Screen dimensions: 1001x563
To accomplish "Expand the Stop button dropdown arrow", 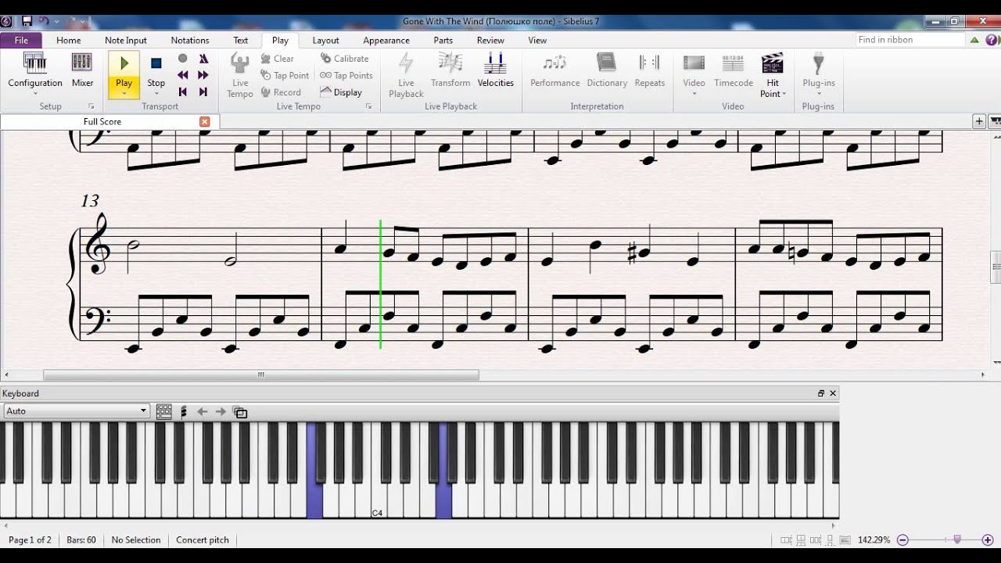I will pyautogui.click(x=156, y=94).
